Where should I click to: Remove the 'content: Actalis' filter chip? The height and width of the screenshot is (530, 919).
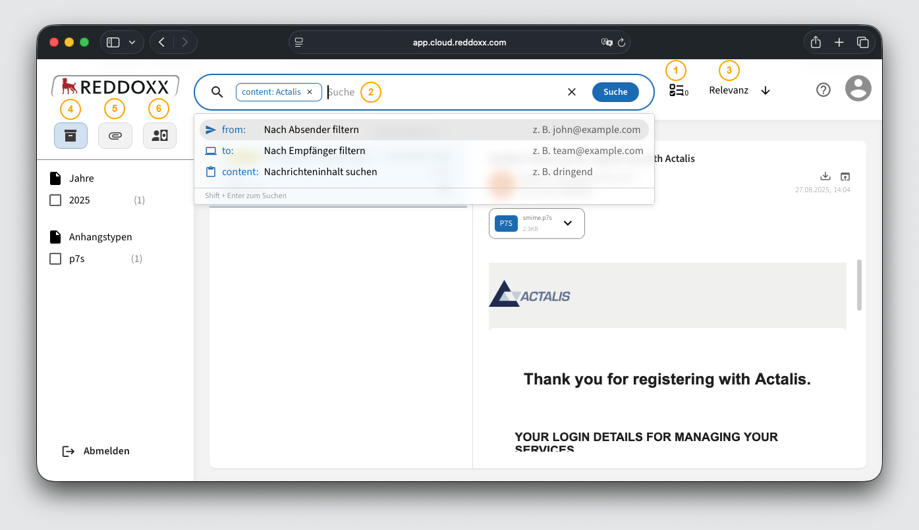[x=310, y=92]
